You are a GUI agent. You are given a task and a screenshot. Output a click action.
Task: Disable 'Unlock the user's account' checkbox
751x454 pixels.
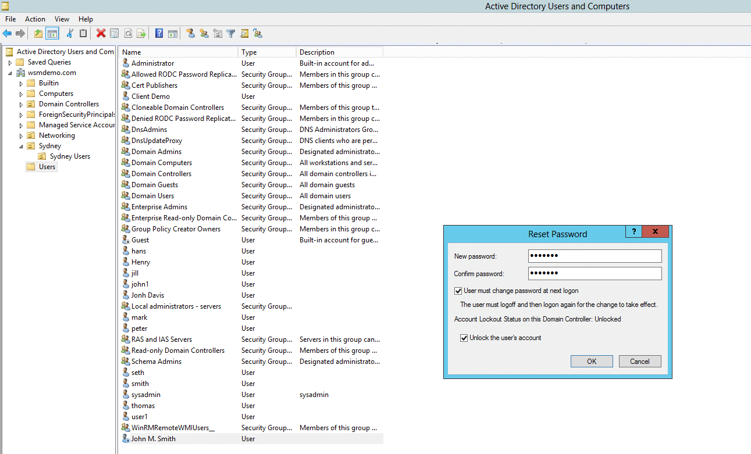pyautogui.click(x=464, y=337)
